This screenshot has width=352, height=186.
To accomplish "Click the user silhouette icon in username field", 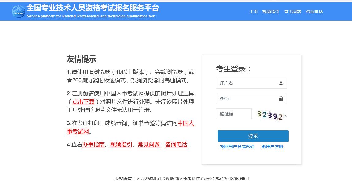I will point(281,83).
